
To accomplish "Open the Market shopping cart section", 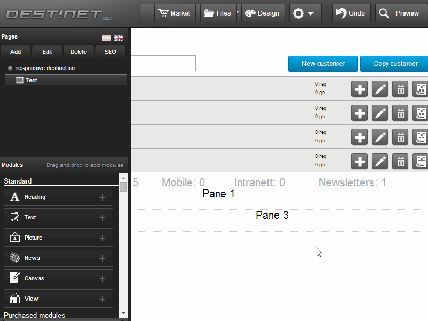I will pos(175,13).
